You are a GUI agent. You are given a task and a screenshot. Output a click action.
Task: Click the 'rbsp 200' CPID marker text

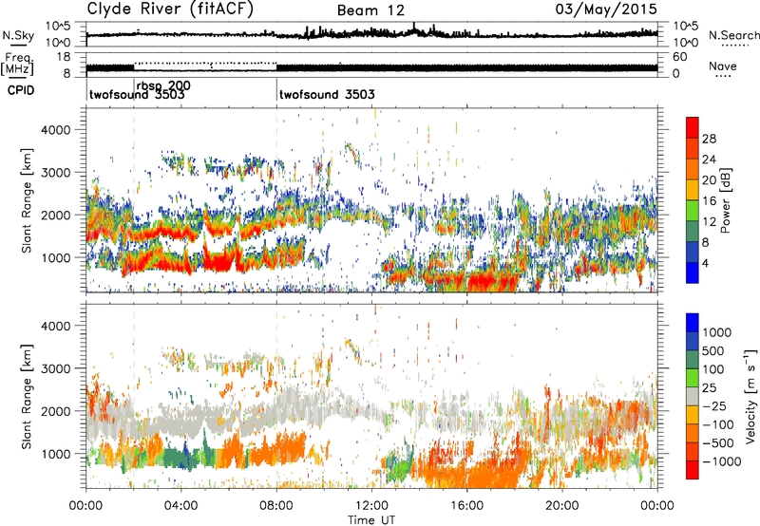click(163, 85)
